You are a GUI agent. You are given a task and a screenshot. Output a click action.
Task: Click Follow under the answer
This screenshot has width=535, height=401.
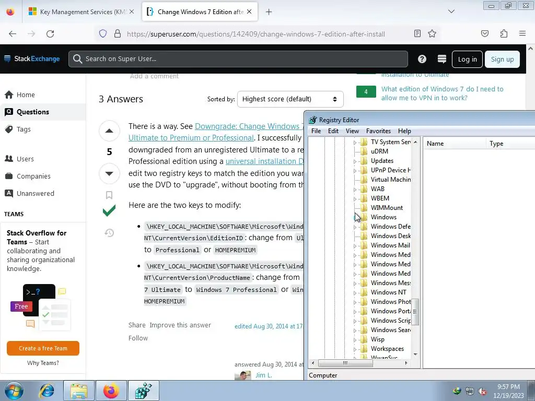click(x=138, y=338)
